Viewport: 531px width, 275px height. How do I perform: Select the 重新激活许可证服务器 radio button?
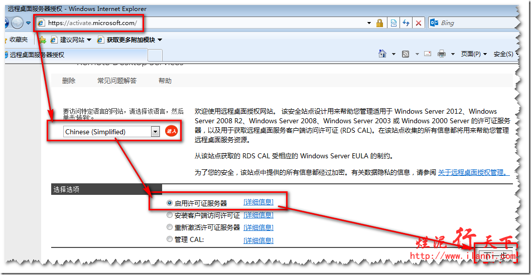[x=170, y=227]
